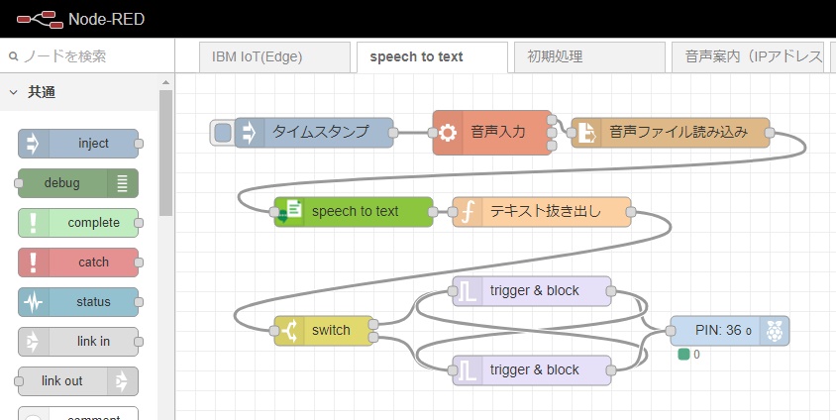Click the output port of 音声ファイル読み込み node
The image size is (836, 420).
click(770, 133)
